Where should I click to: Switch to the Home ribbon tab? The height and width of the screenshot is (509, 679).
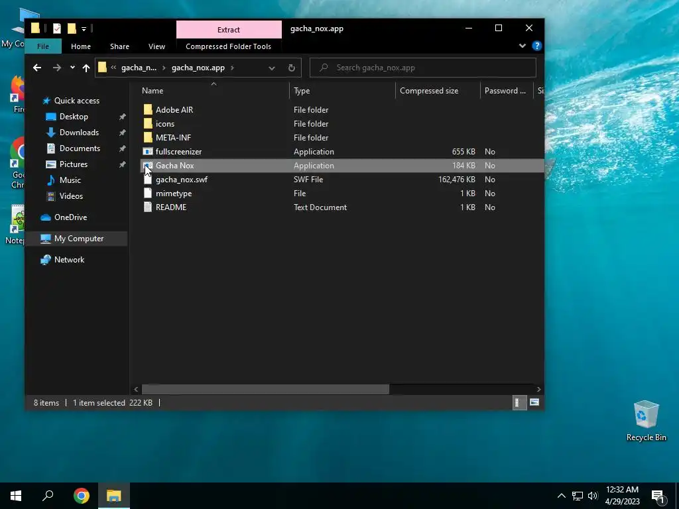[81, 46]
